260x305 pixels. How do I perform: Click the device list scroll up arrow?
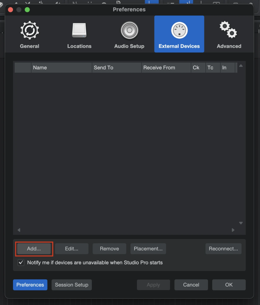[x=241, y=66]
